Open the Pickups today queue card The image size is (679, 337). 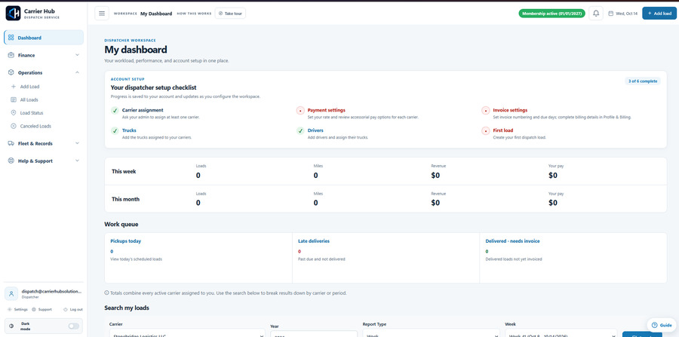[198, 258]
